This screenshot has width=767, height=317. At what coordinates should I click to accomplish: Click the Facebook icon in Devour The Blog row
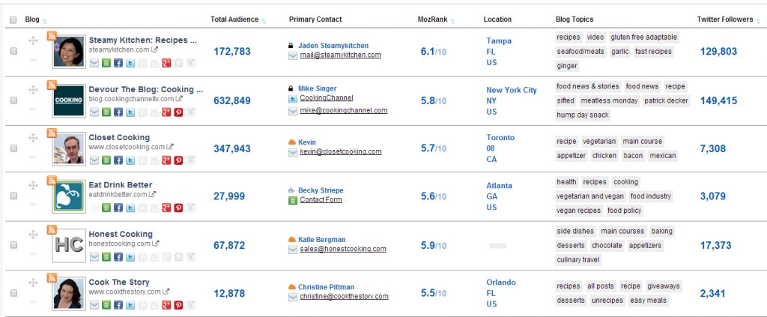(118, 112)
